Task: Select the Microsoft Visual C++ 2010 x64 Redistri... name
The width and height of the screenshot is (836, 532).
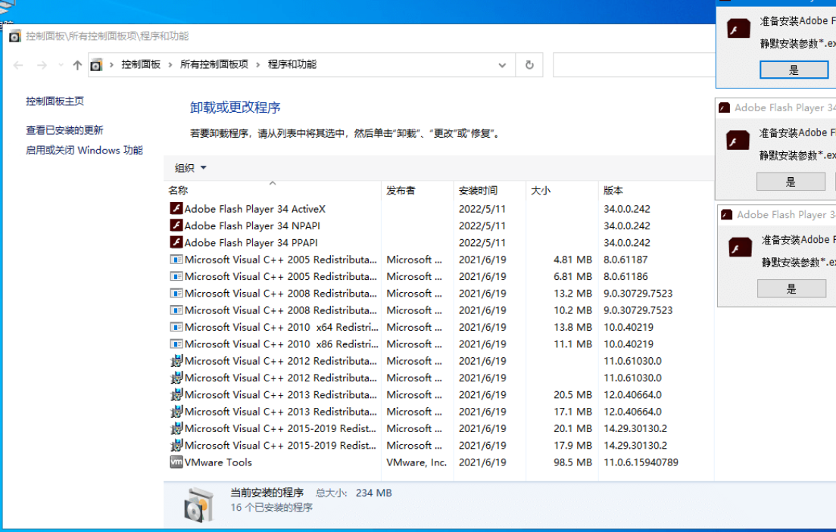Action: pyautogui.click(x=282, y=328)
